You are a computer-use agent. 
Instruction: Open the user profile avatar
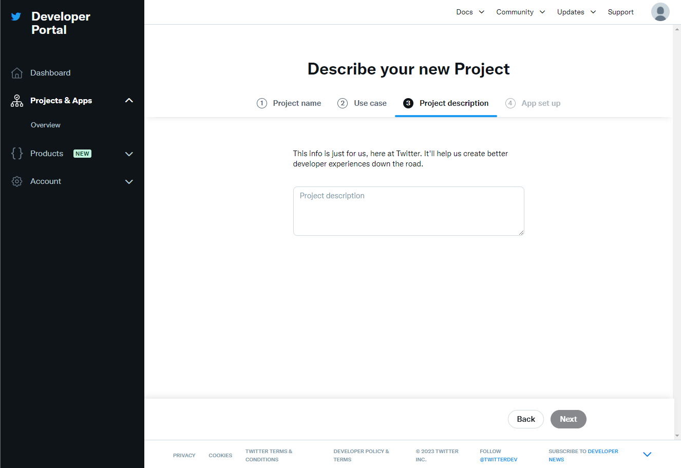click(x=660, y=12)
